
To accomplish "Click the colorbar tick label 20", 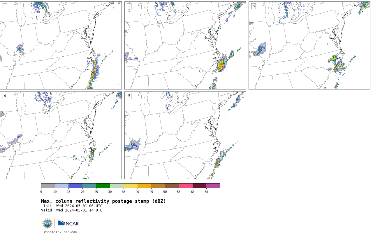I will (x=82, y=192).
